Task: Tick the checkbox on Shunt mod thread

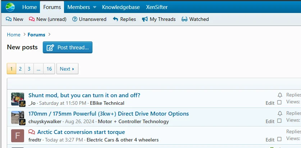Action: (x=279, y=102)
